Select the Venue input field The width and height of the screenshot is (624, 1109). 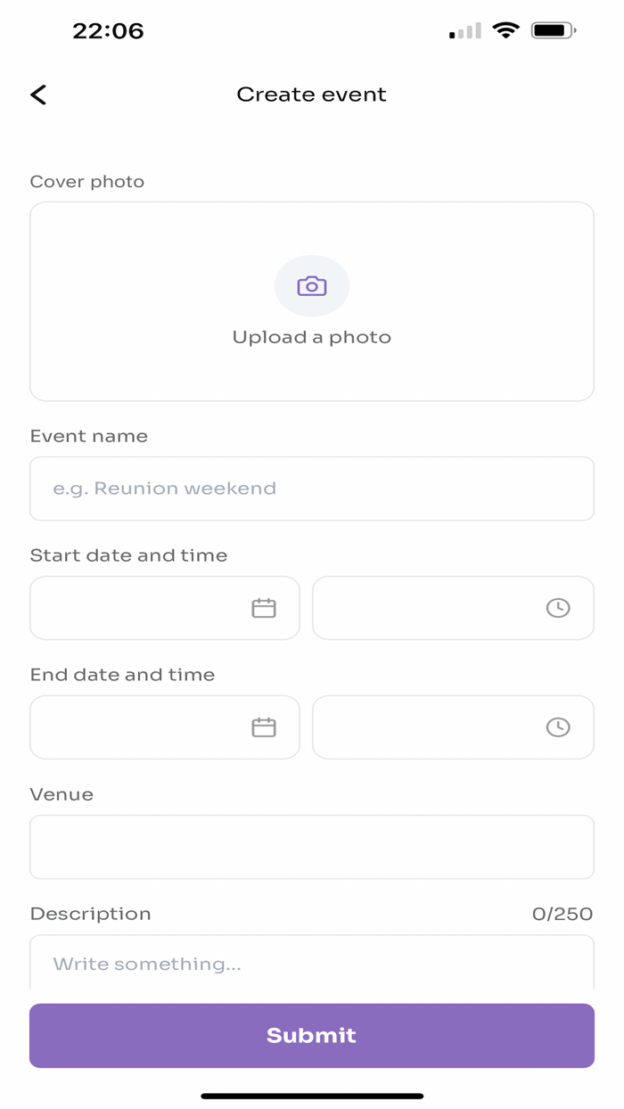point(311,846)
